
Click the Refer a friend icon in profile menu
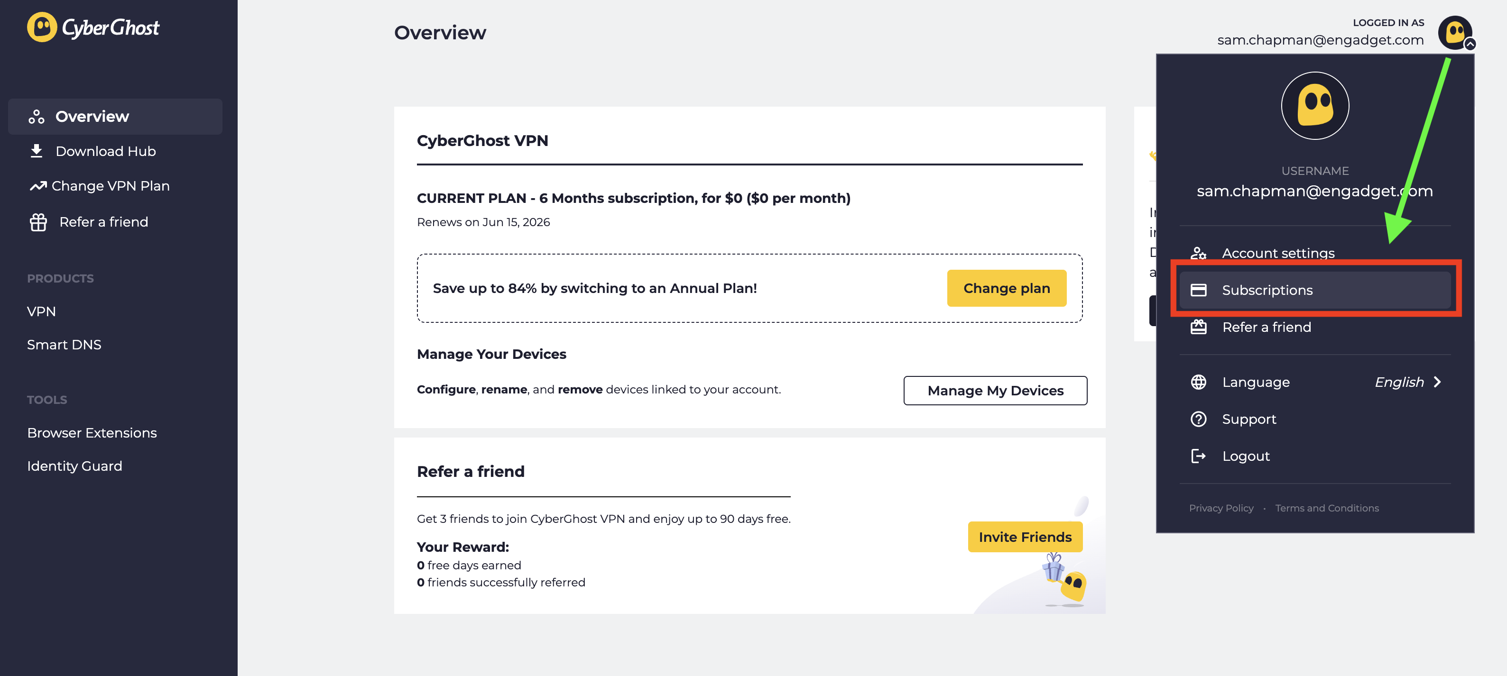point(1199,327)
